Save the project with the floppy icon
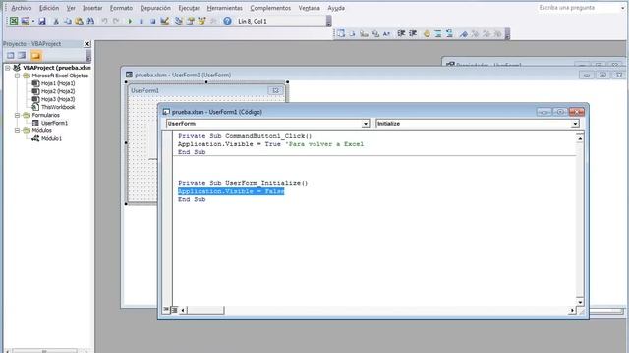 [42, 21]
